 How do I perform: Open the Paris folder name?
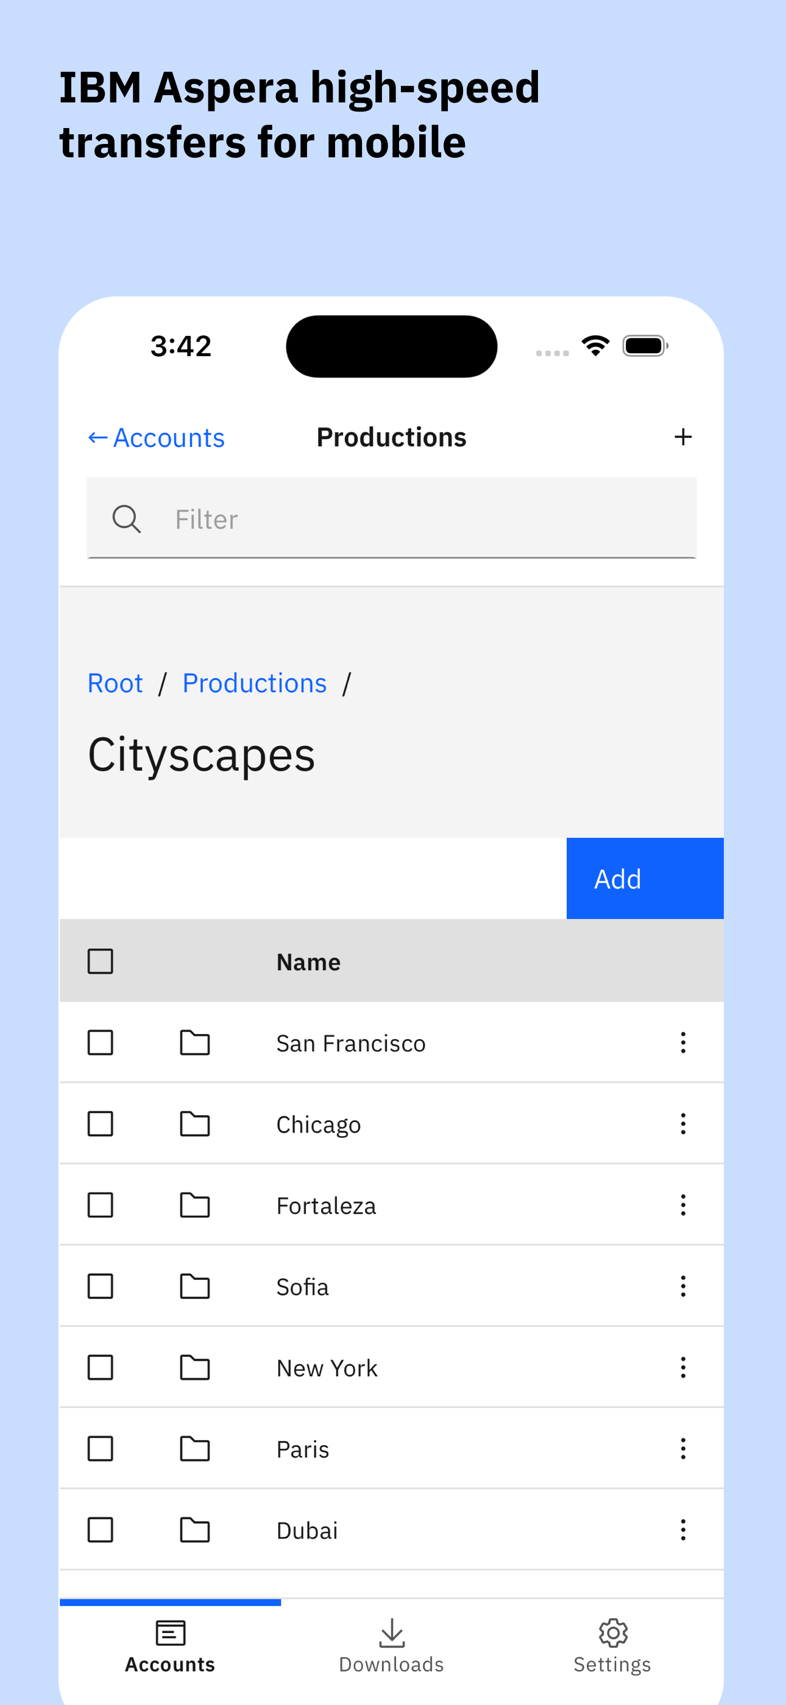click(302, 1449)
